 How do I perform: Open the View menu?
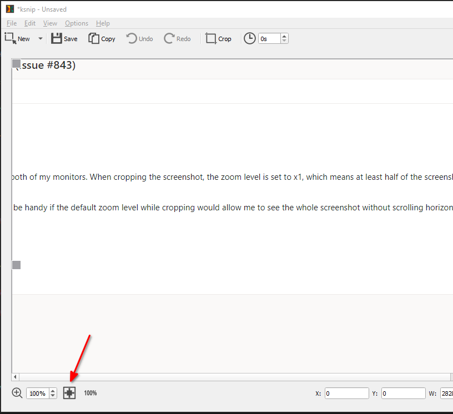[50, 23]
